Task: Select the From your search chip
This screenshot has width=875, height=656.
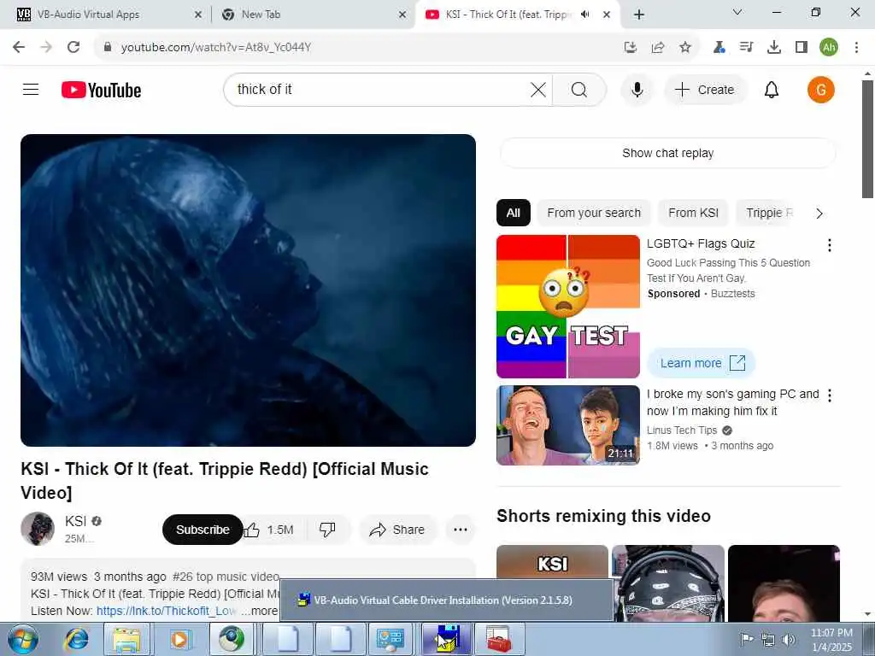Action: click(594, 213)
